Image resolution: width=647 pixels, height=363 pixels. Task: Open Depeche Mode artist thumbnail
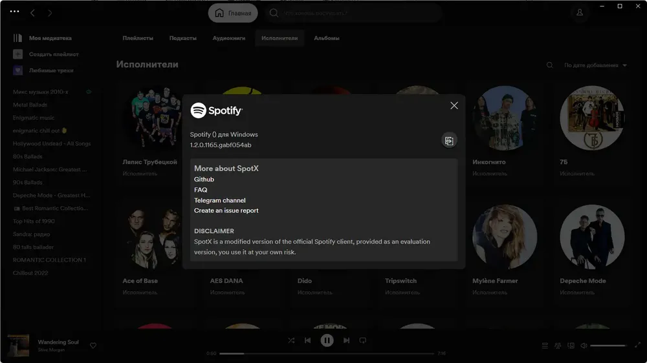[592, 237]
